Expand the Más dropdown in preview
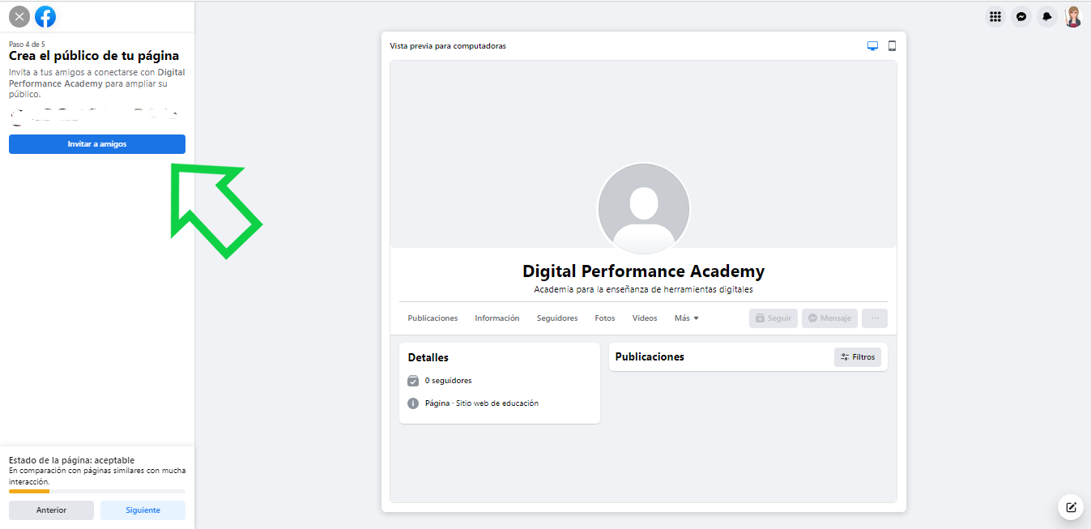Screen dimensions: 1091x529 pyautogui.click(x=686, y=318)
